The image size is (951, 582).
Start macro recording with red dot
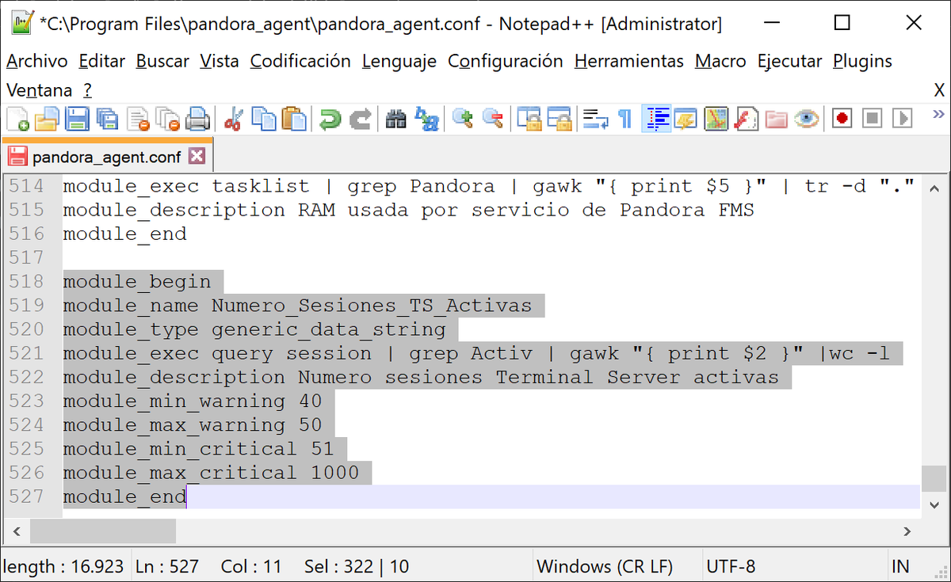click(x=842, y=119)
